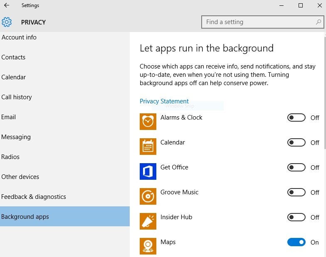Image resolution: width=326 pixels, height=257 pixels.
Task: Open the Feedback & diagnostics section
Action: point(34,197)
